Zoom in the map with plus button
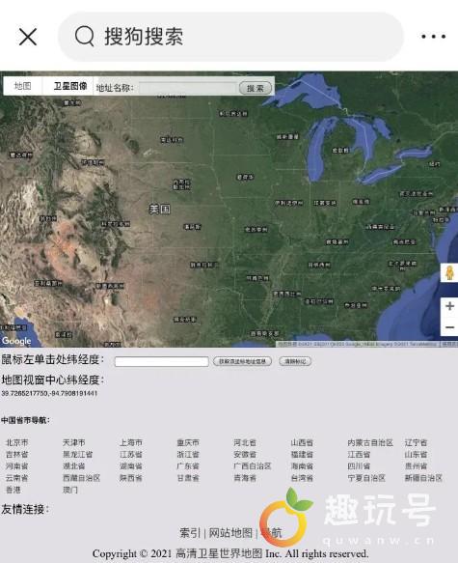The height and width of the screenshot is (563, 458). pos(449,306)
